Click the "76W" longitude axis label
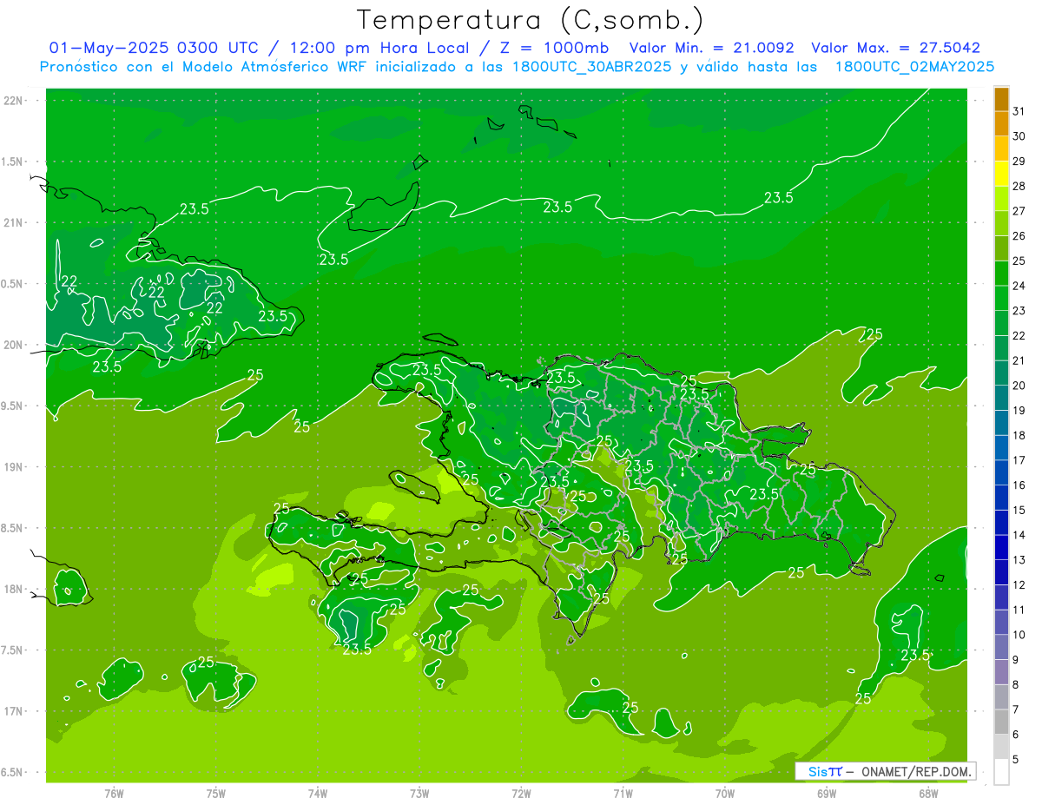This screenshot has width=1042, height=805. point(114,793)
